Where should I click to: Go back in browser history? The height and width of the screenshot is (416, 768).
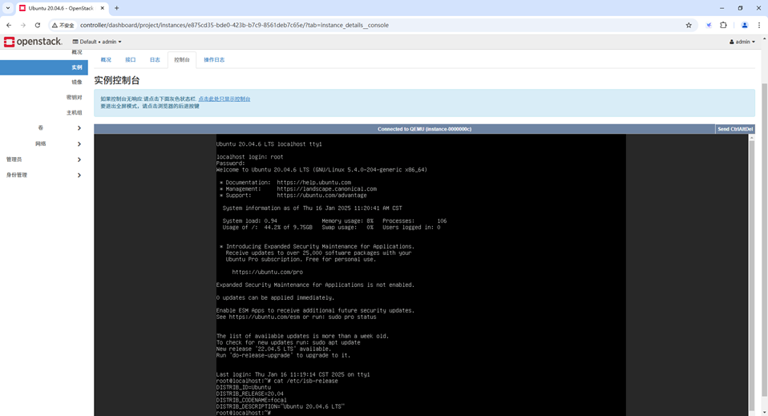[9, 25]
